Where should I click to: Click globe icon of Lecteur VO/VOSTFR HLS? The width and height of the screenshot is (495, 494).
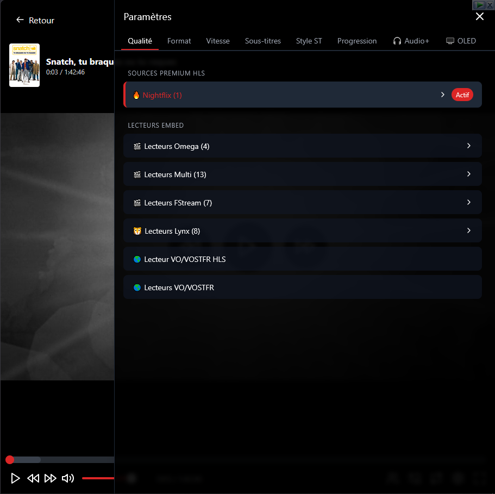click(x=137, y=259)
